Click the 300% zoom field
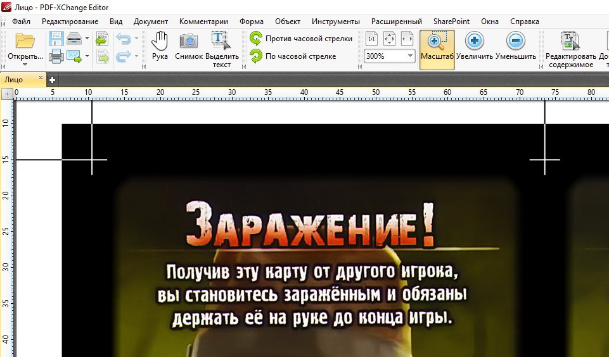 pos(385,56)
